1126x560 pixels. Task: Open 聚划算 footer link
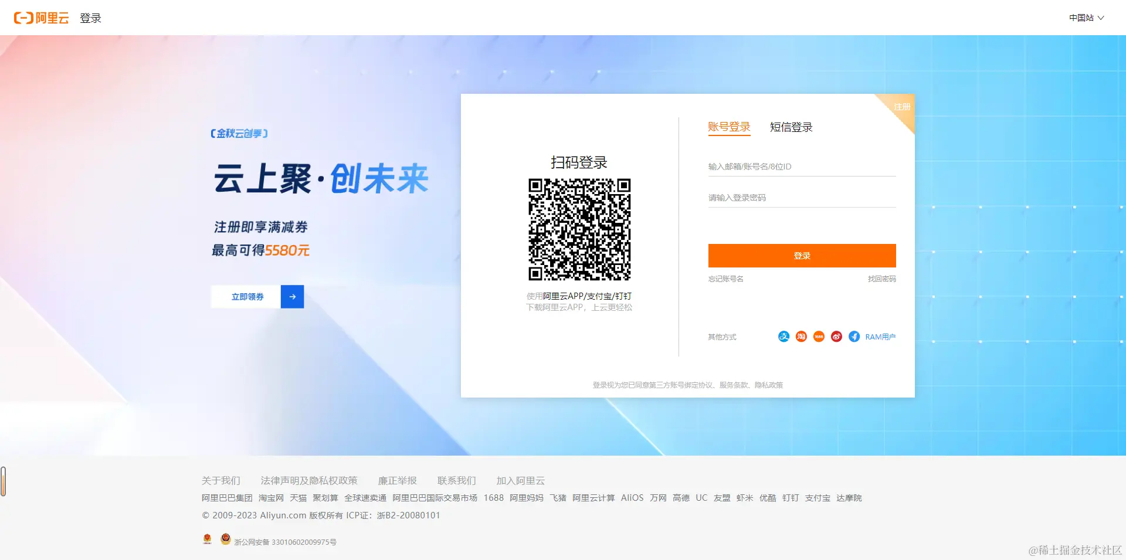point(325,498)
